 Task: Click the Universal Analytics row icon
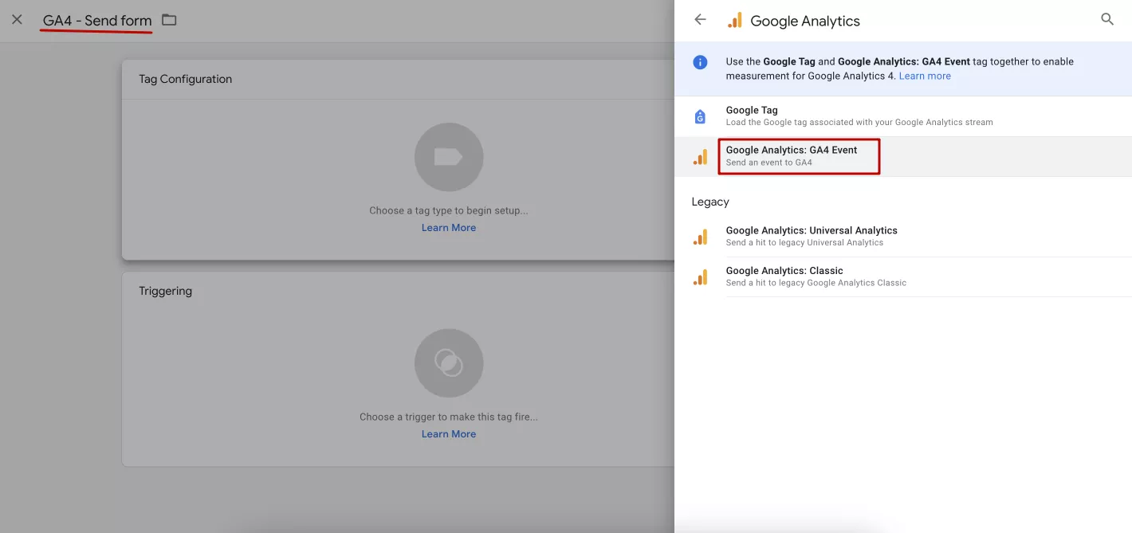click(x=700, y=237)
